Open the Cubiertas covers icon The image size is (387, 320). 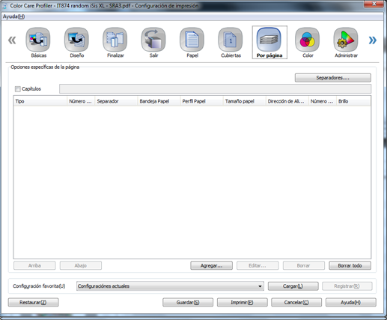(x=231, y=40)
